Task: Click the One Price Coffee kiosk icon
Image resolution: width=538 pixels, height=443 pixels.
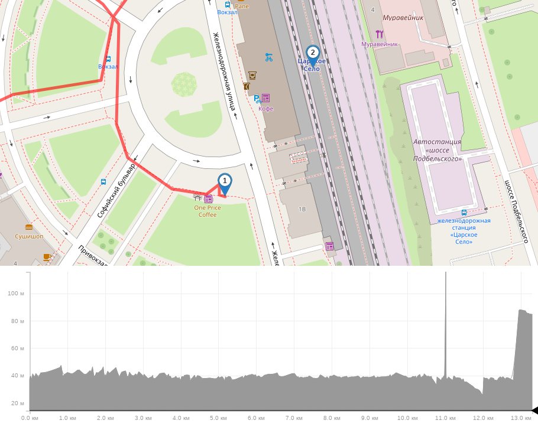Action: pyautogui.click(x=208, y=198)
